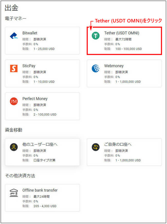Click Tether limit text 100 - 100,000 USD
This screenshot has width=167, height=224.
point(128,49)
